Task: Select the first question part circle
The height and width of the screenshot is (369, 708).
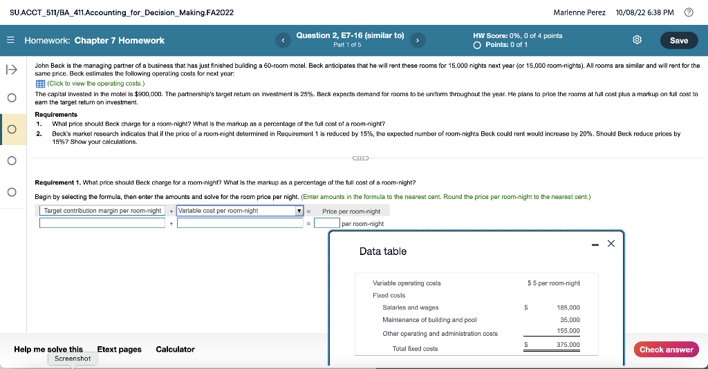Action: click(x=12, y=98)
